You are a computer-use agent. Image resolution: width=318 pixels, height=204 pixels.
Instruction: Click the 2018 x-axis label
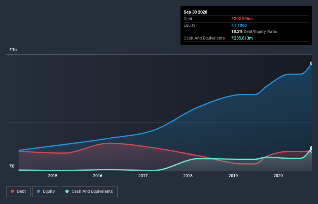point(188,176)
